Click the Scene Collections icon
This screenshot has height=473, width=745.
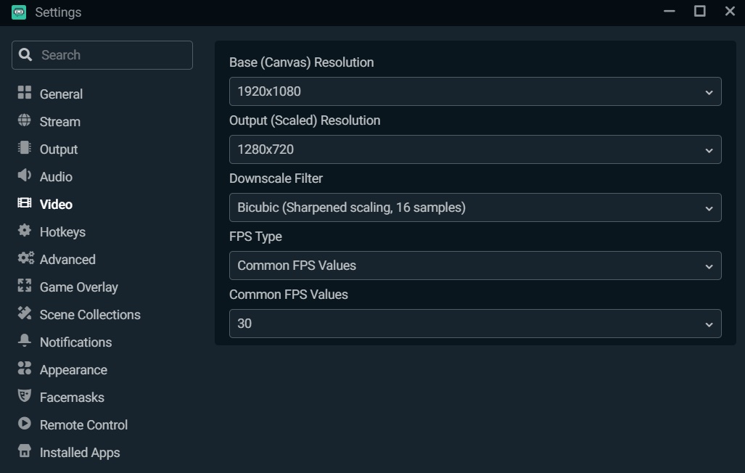(x=24, y=314)
